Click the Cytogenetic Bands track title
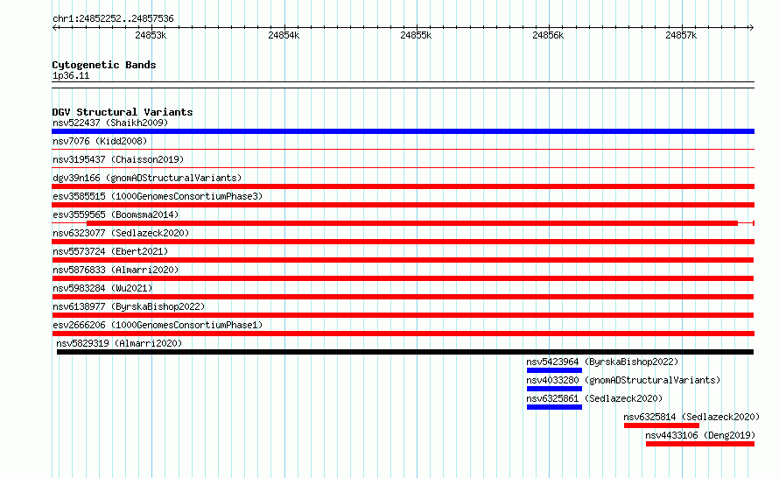This screenshot has width=779, height=478. pyautogui.click(x=104, y=65)
